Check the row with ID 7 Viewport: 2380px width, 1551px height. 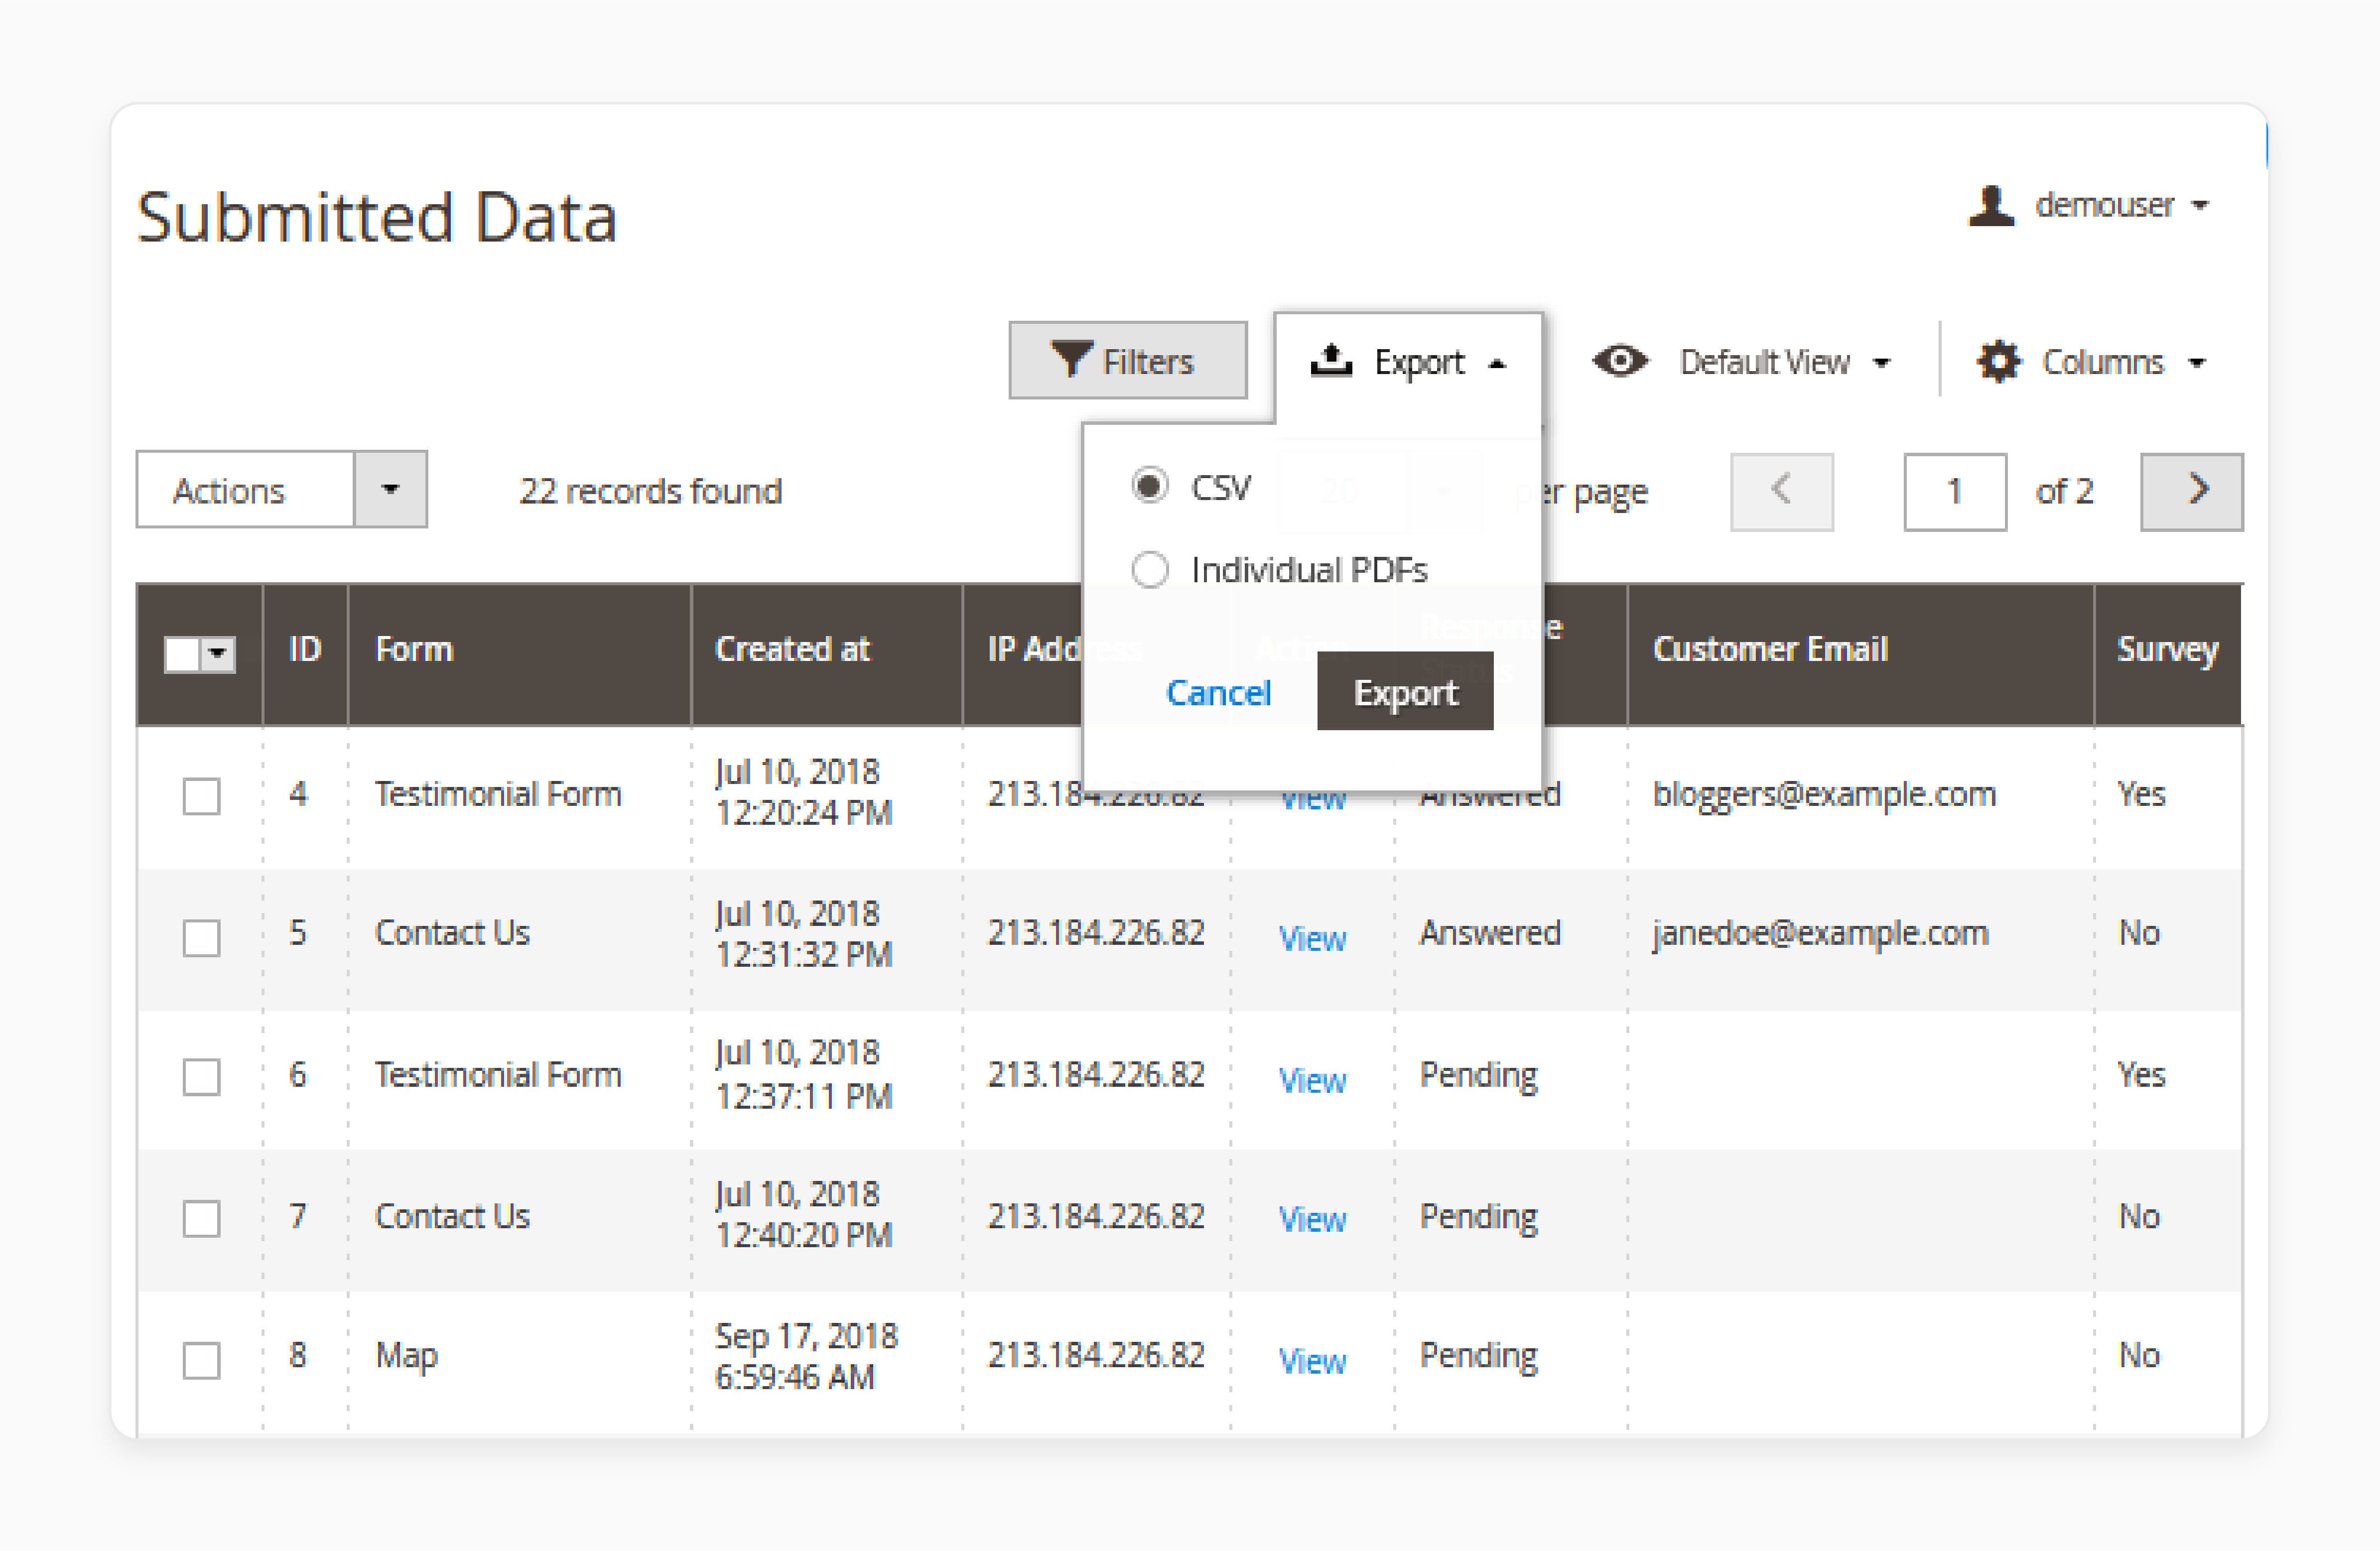(x=201, y=1218)
